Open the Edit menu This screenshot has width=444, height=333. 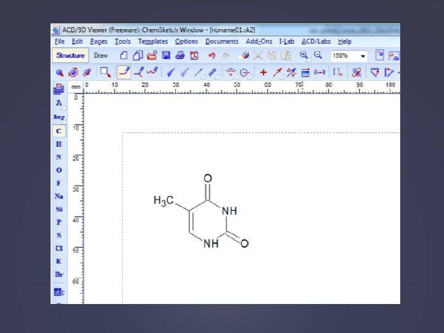point(77,41)
